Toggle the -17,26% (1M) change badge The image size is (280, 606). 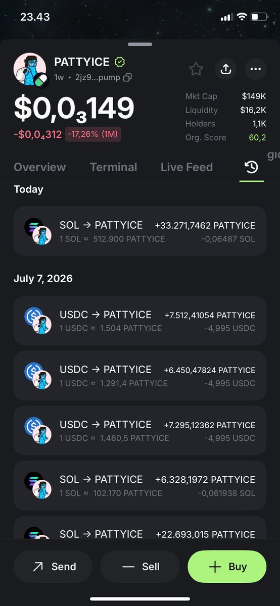click(93, 134)
